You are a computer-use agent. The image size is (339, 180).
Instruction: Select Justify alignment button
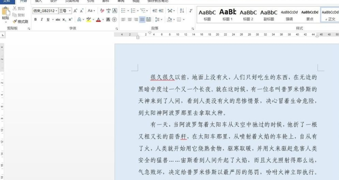[x=142, y=19]
